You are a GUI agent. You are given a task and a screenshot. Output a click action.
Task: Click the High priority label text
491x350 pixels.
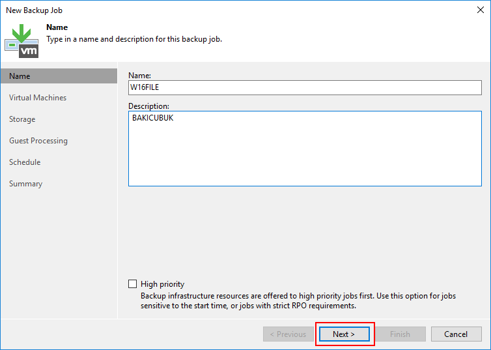coord(162,284)
